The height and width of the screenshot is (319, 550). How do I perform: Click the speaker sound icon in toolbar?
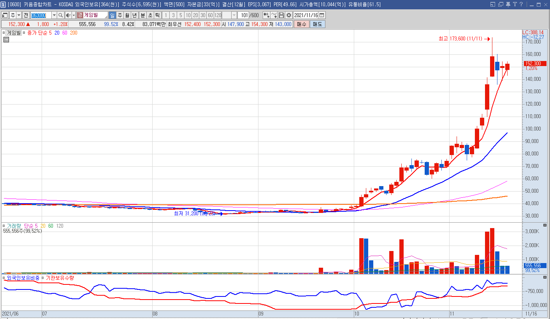click(68, 15)
